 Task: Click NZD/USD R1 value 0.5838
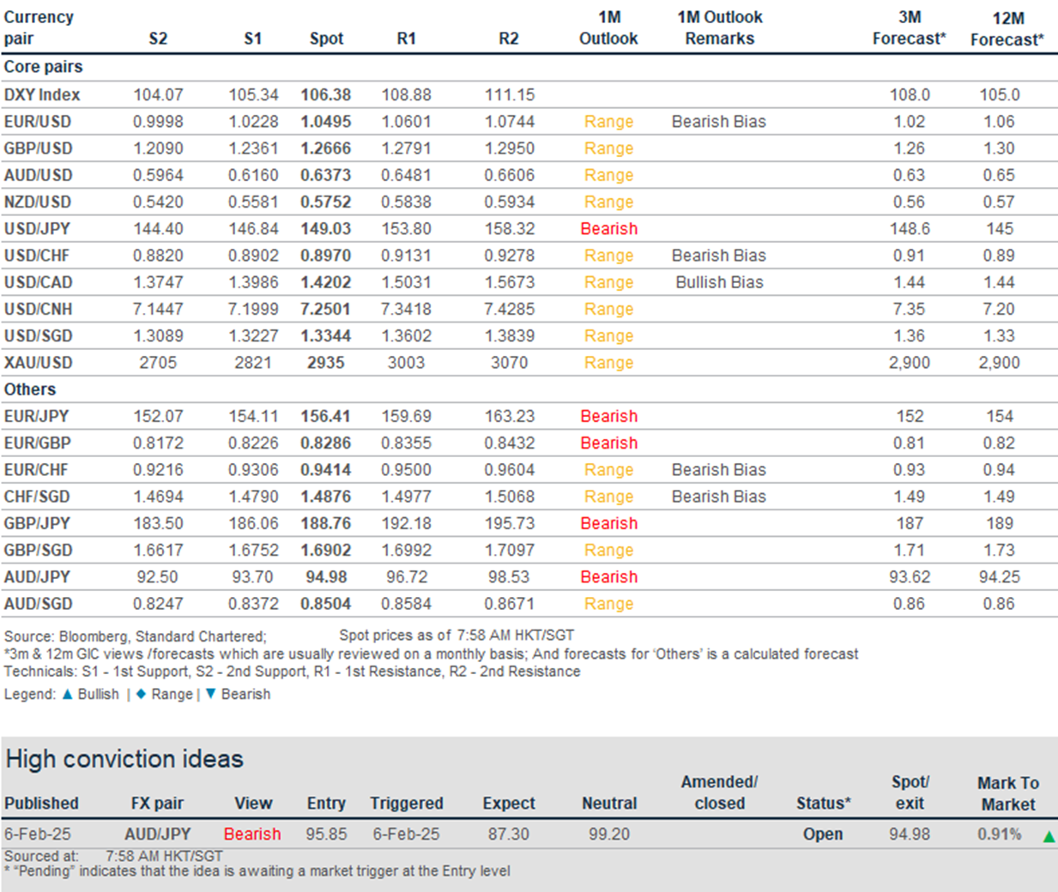tap(406, 202)
